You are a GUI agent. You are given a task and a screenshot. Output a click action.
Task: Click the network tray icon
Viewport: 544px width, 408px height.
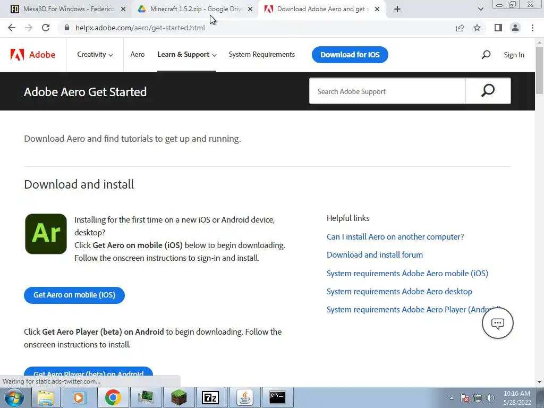[478, 398]
